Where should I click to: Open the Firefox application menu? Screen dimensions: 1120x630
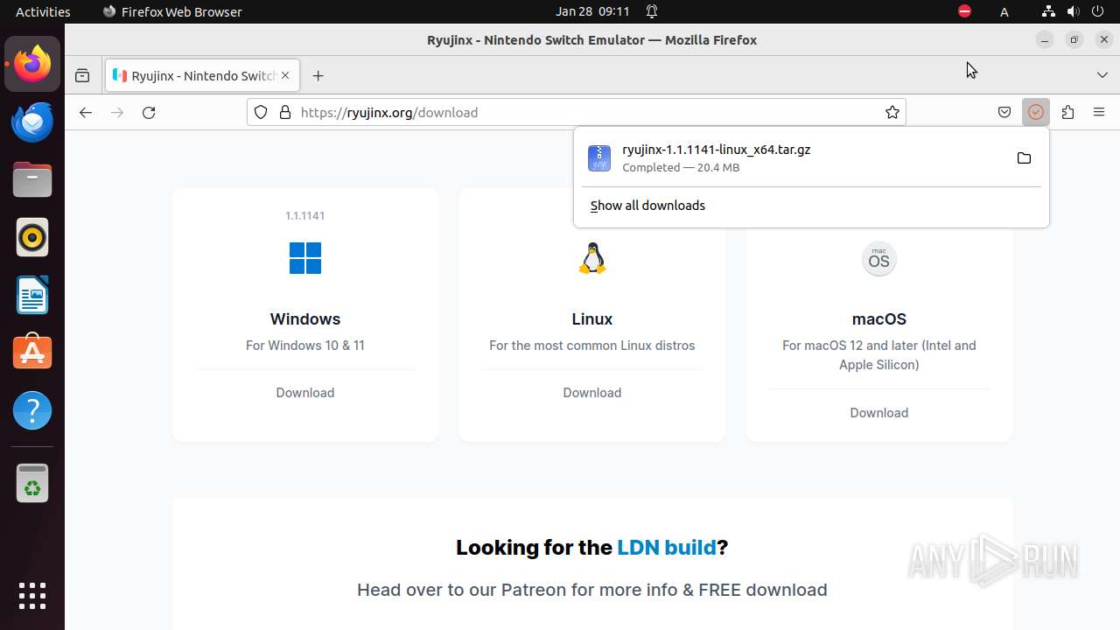pos(1099,112)
